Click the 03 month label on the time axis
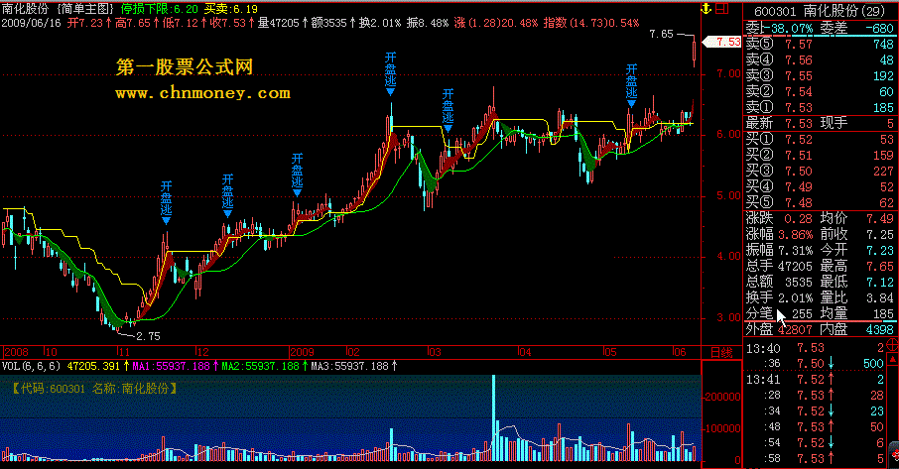Screen dimensions: 899x469 click(x=436, y=352)
